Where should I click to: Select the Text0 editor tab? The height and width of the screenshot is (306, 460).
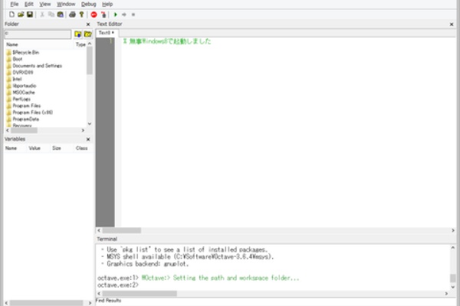[x=105, y=33]
